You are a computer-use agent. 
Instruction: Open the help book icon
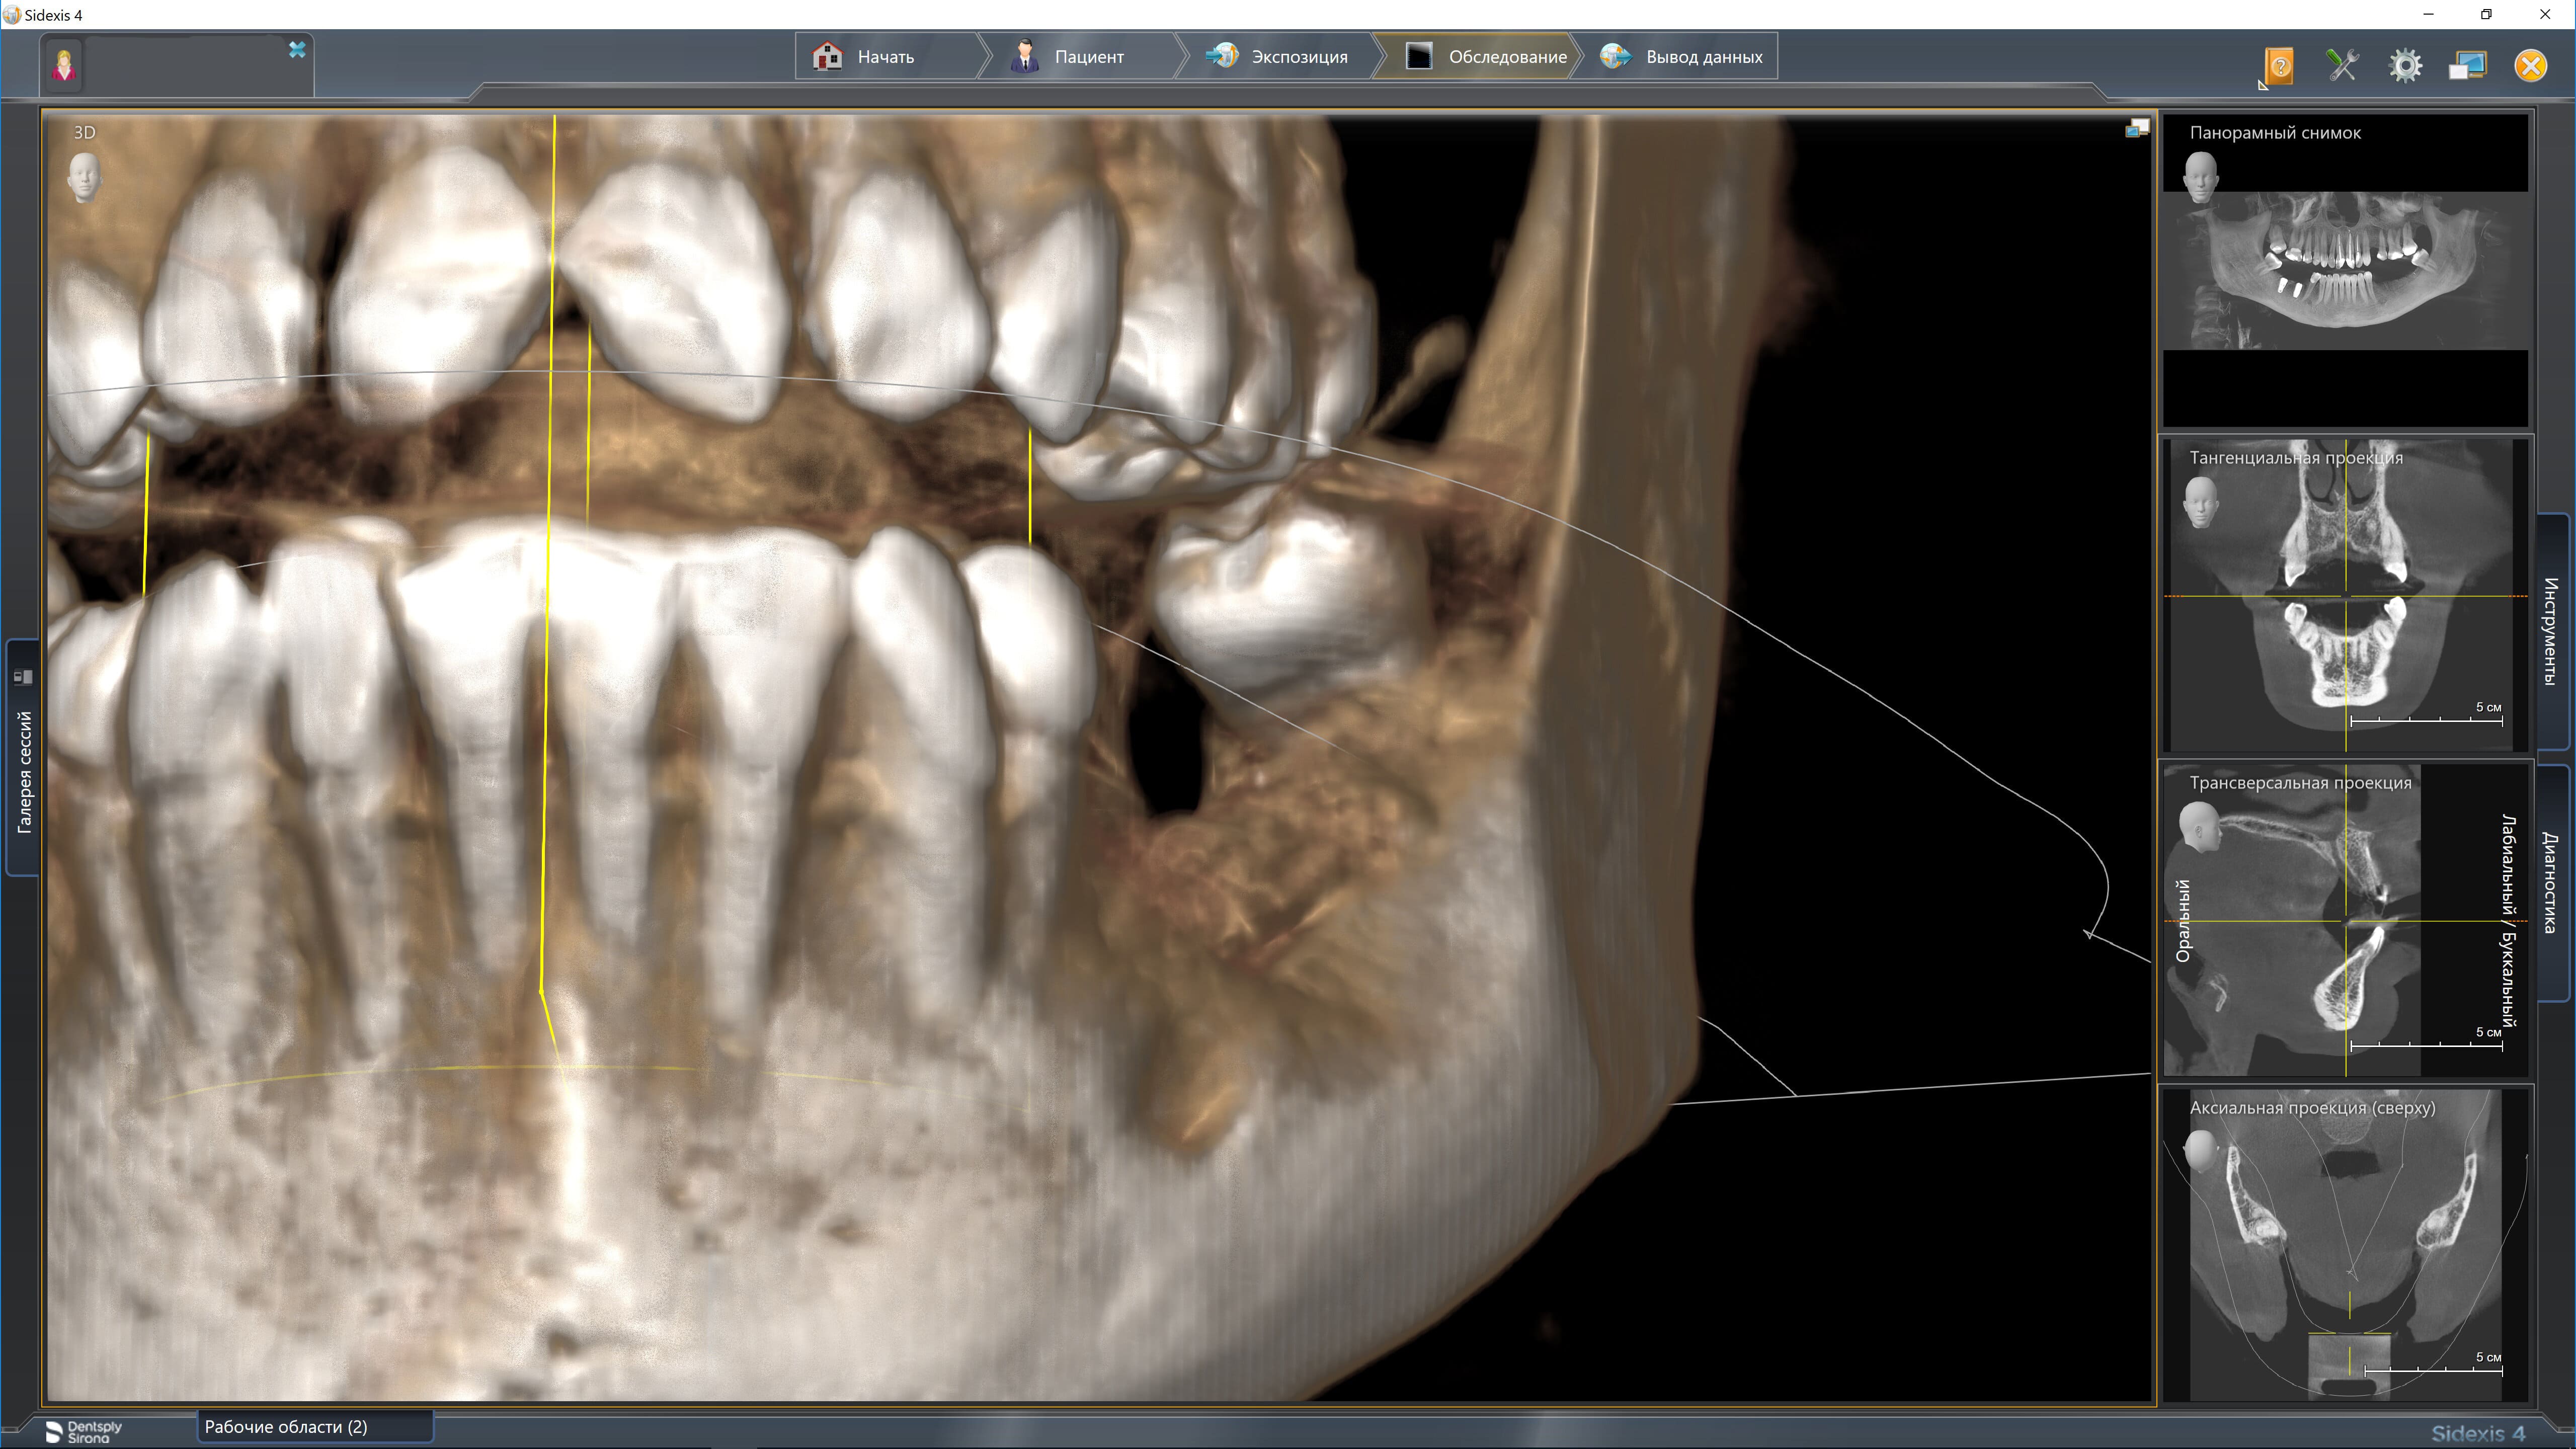(x=2279, y=67)
